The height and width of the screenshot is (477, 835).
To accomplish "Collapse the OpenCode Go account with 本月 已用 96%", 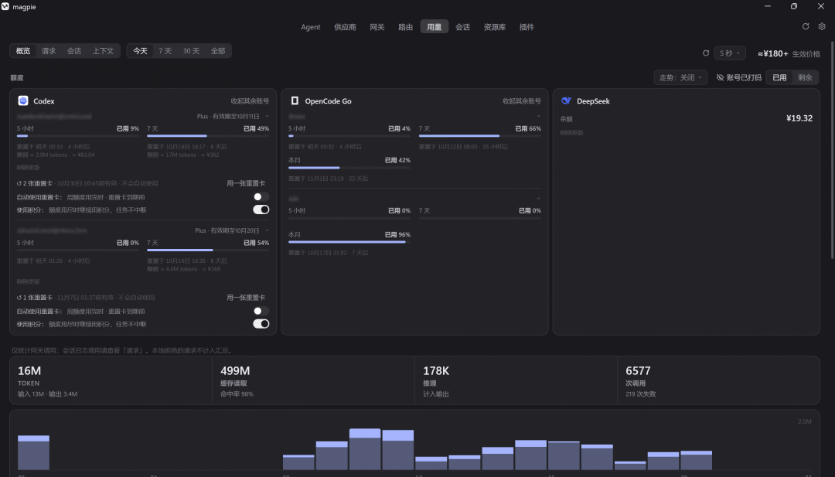I will [538, 199].
